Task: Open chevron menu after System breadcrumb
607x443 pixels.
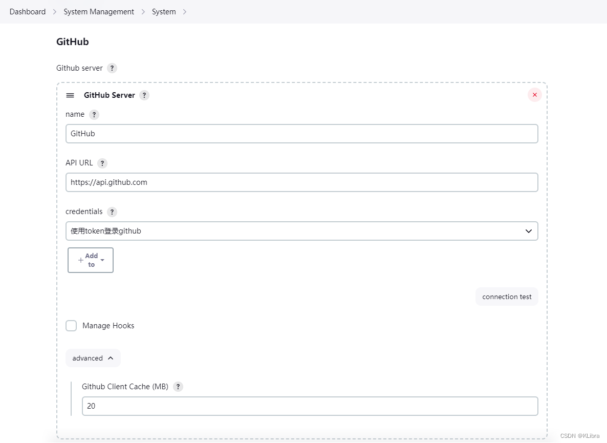Action: click(185, 12)
